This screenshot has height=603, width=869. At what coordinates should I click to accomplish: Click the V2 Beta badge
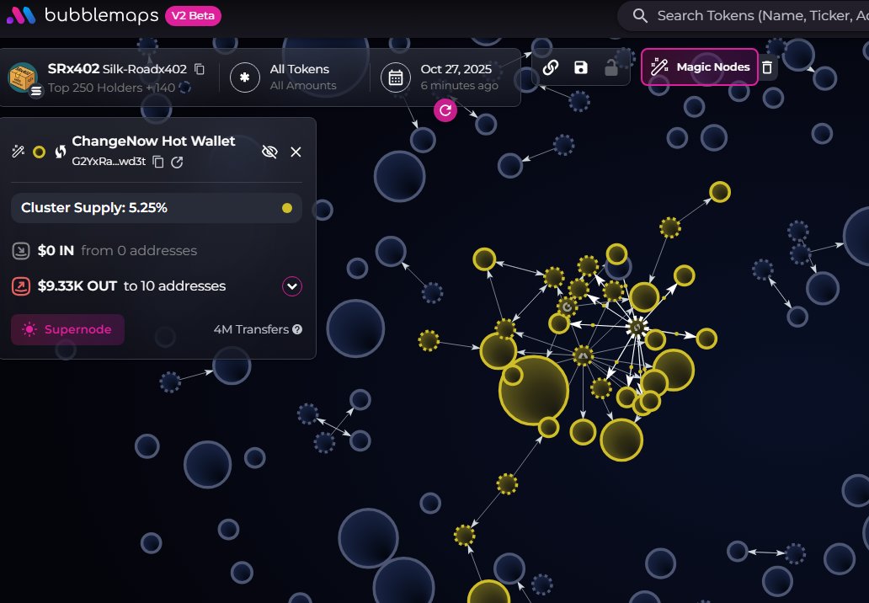tap(193, 16)
